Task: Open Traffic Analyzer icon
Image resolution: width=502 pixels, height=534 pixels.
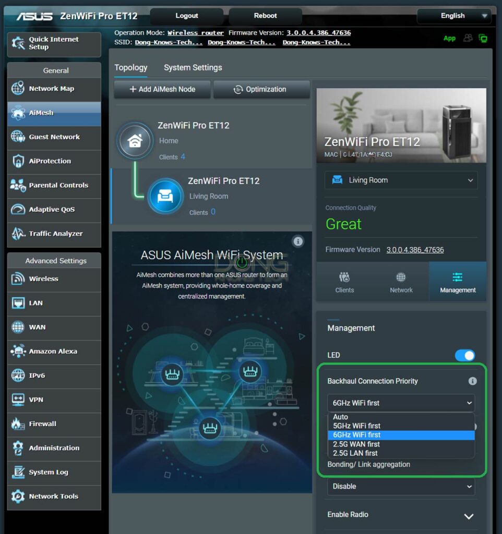Action: (18, 234)
